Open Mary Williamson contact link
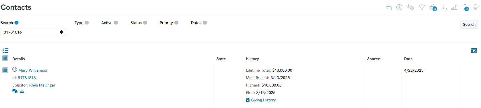 [33, 70]
